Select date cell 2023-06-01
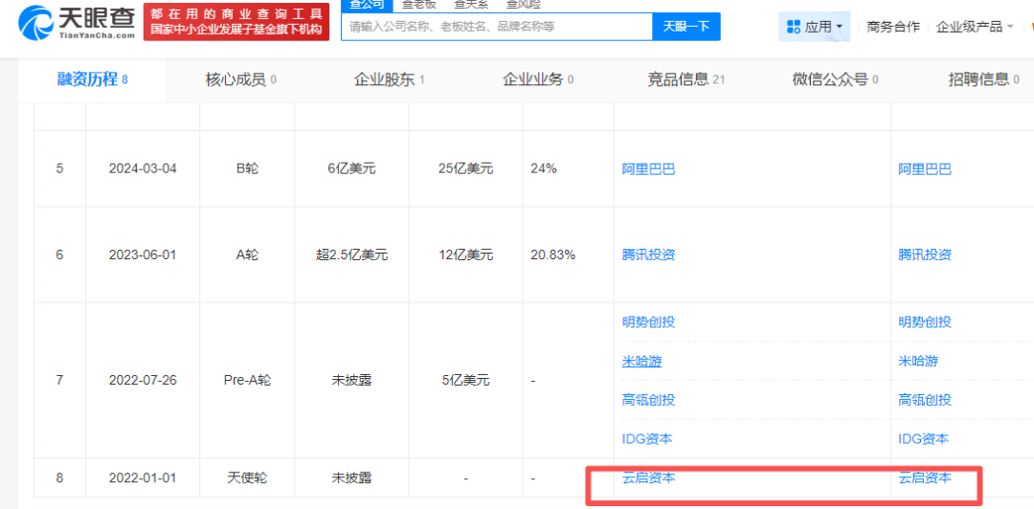This screenshot has width=1034, height=509. [x=143, y=254]
